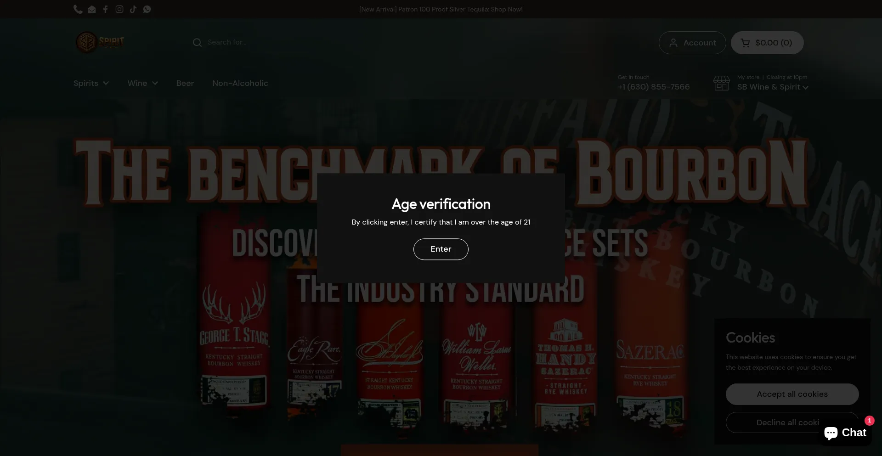
Task: Click the Spirit store logo
Action: point(100,42)
